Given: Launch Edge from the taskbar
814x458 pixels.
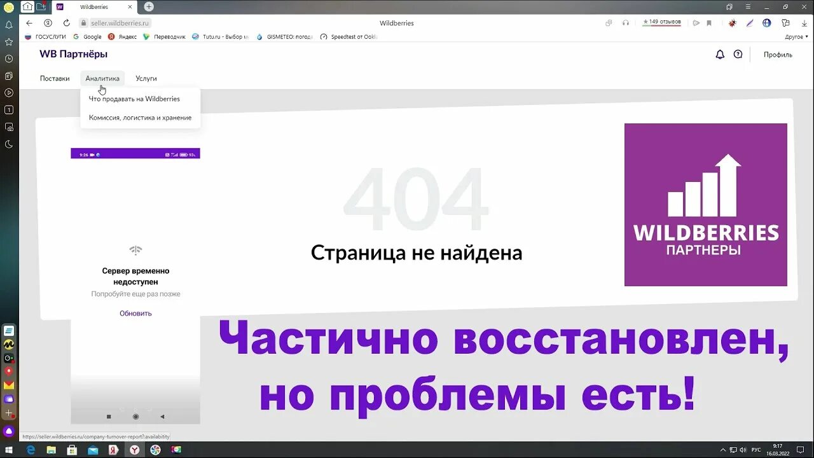Looking at the screenshot, I should point(30,450).
